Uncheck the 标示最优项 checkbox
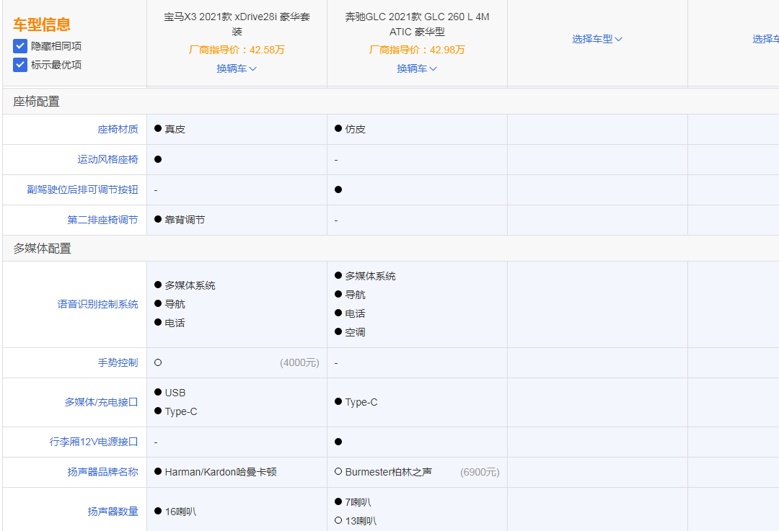 click(x=20, y=65)
